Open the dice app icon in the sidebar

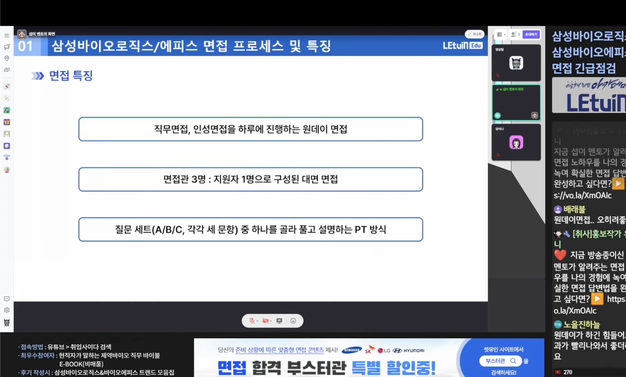[x=7, y=146]
